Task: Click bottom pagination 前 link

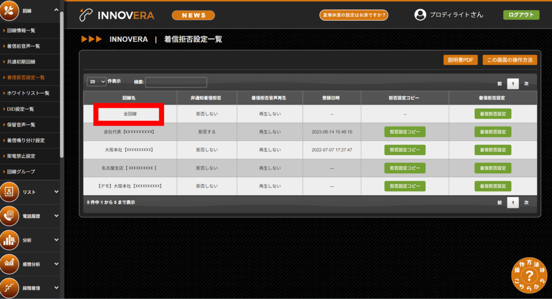Action: 499,202
